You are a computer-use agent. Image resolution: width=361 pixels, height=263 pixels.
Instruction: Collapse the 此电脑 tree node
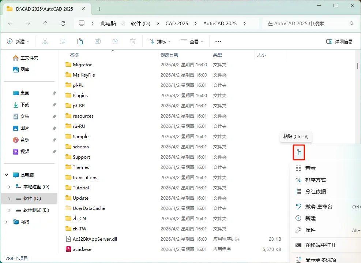pyautogui.click(x=7, y=175)
